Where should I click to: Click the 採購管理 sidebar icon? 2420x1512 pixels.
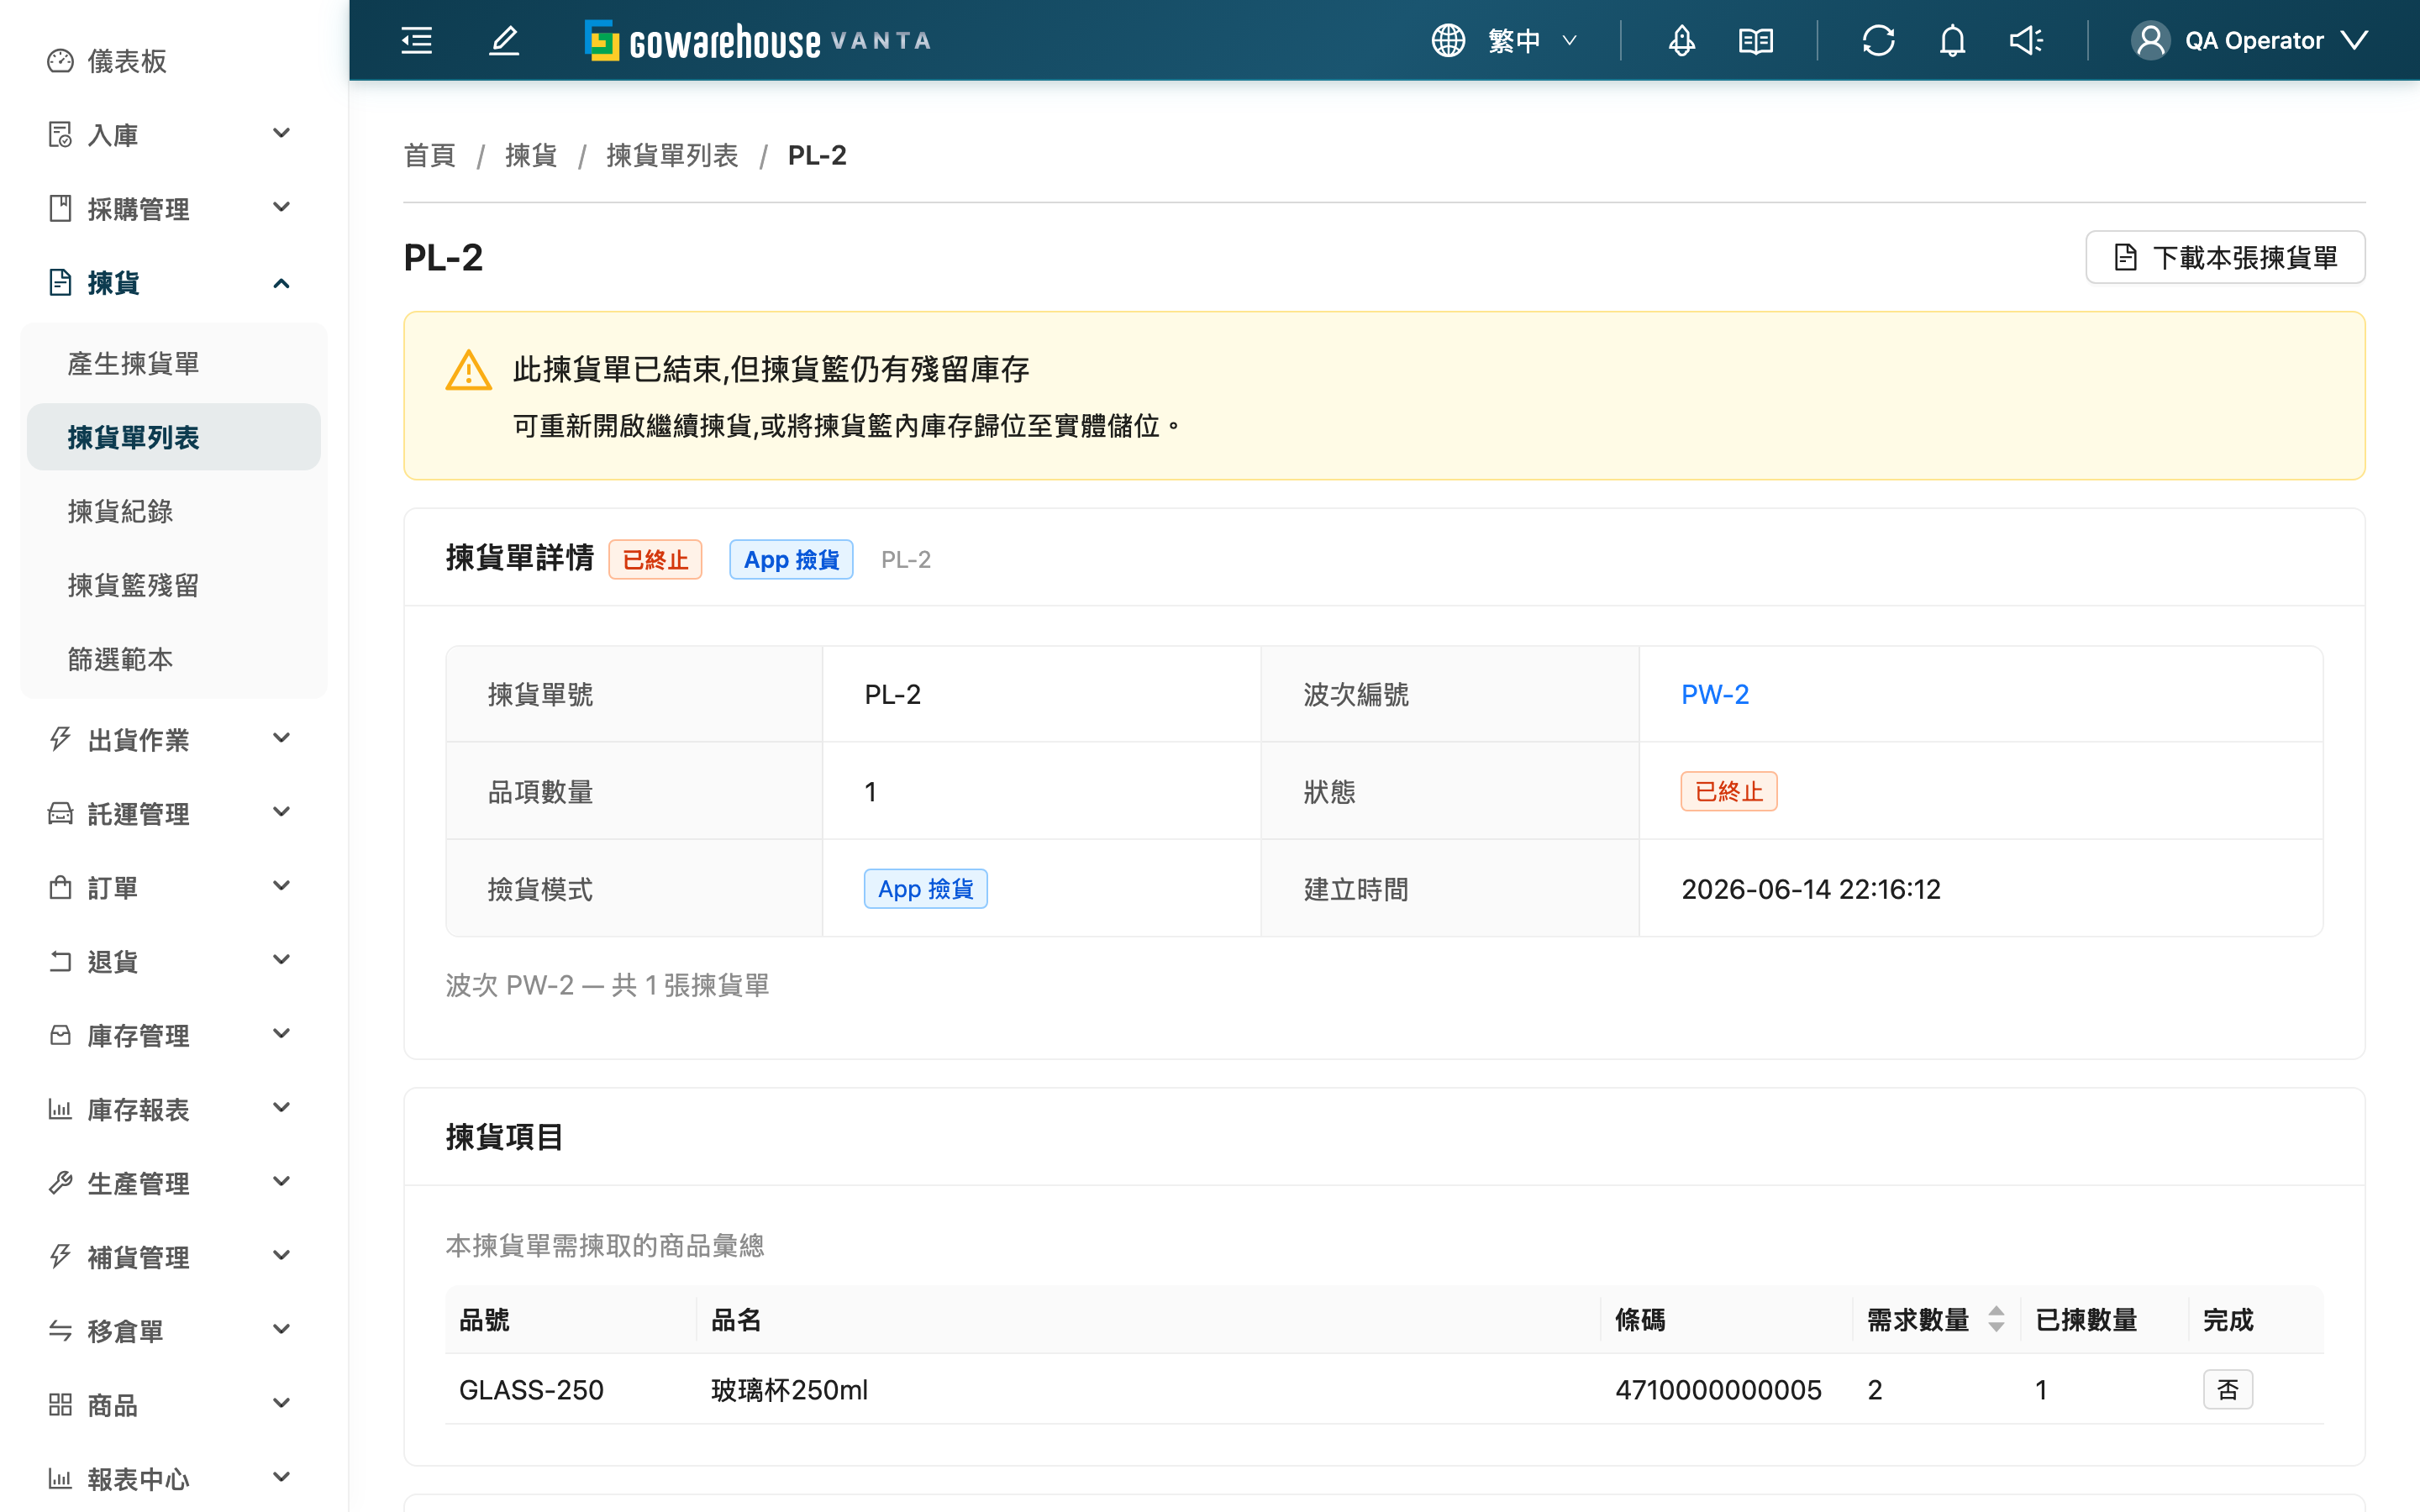60,208
